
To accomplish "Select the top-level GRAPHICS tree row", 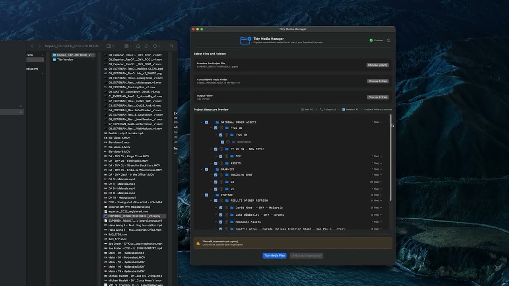I will coord(292,169).
